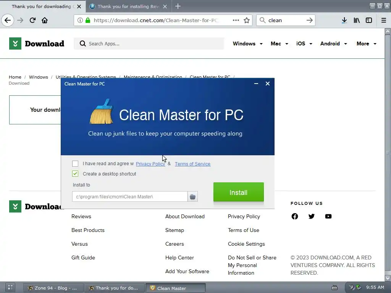Click the keyboard tray icon
Screen dimensions: 391x293
click(334, 288)
